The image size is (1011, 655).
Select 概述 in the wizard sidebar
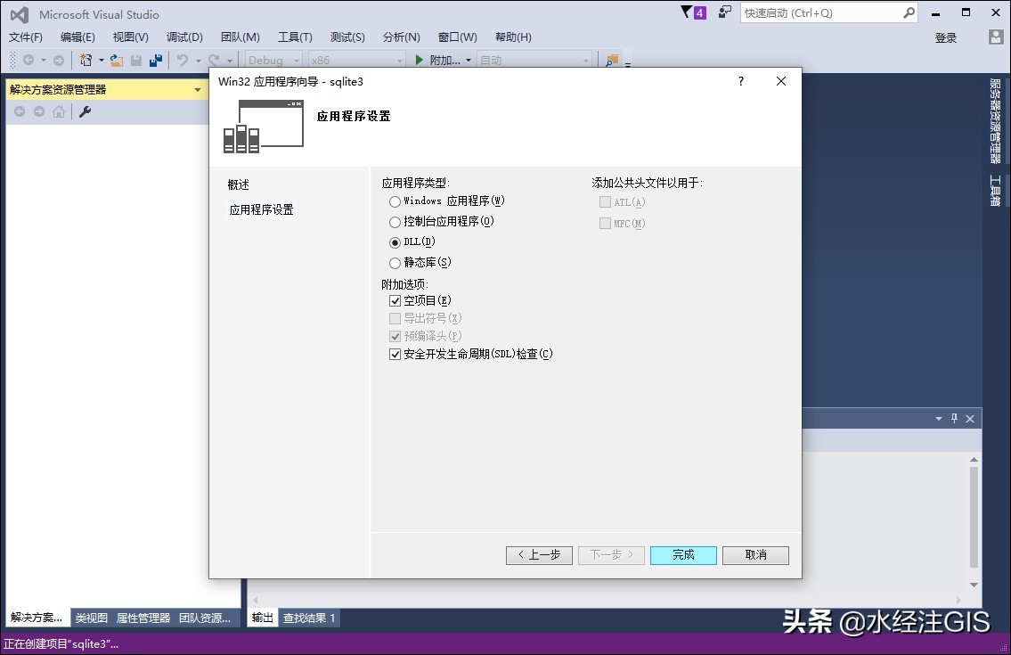pos(238,184)
